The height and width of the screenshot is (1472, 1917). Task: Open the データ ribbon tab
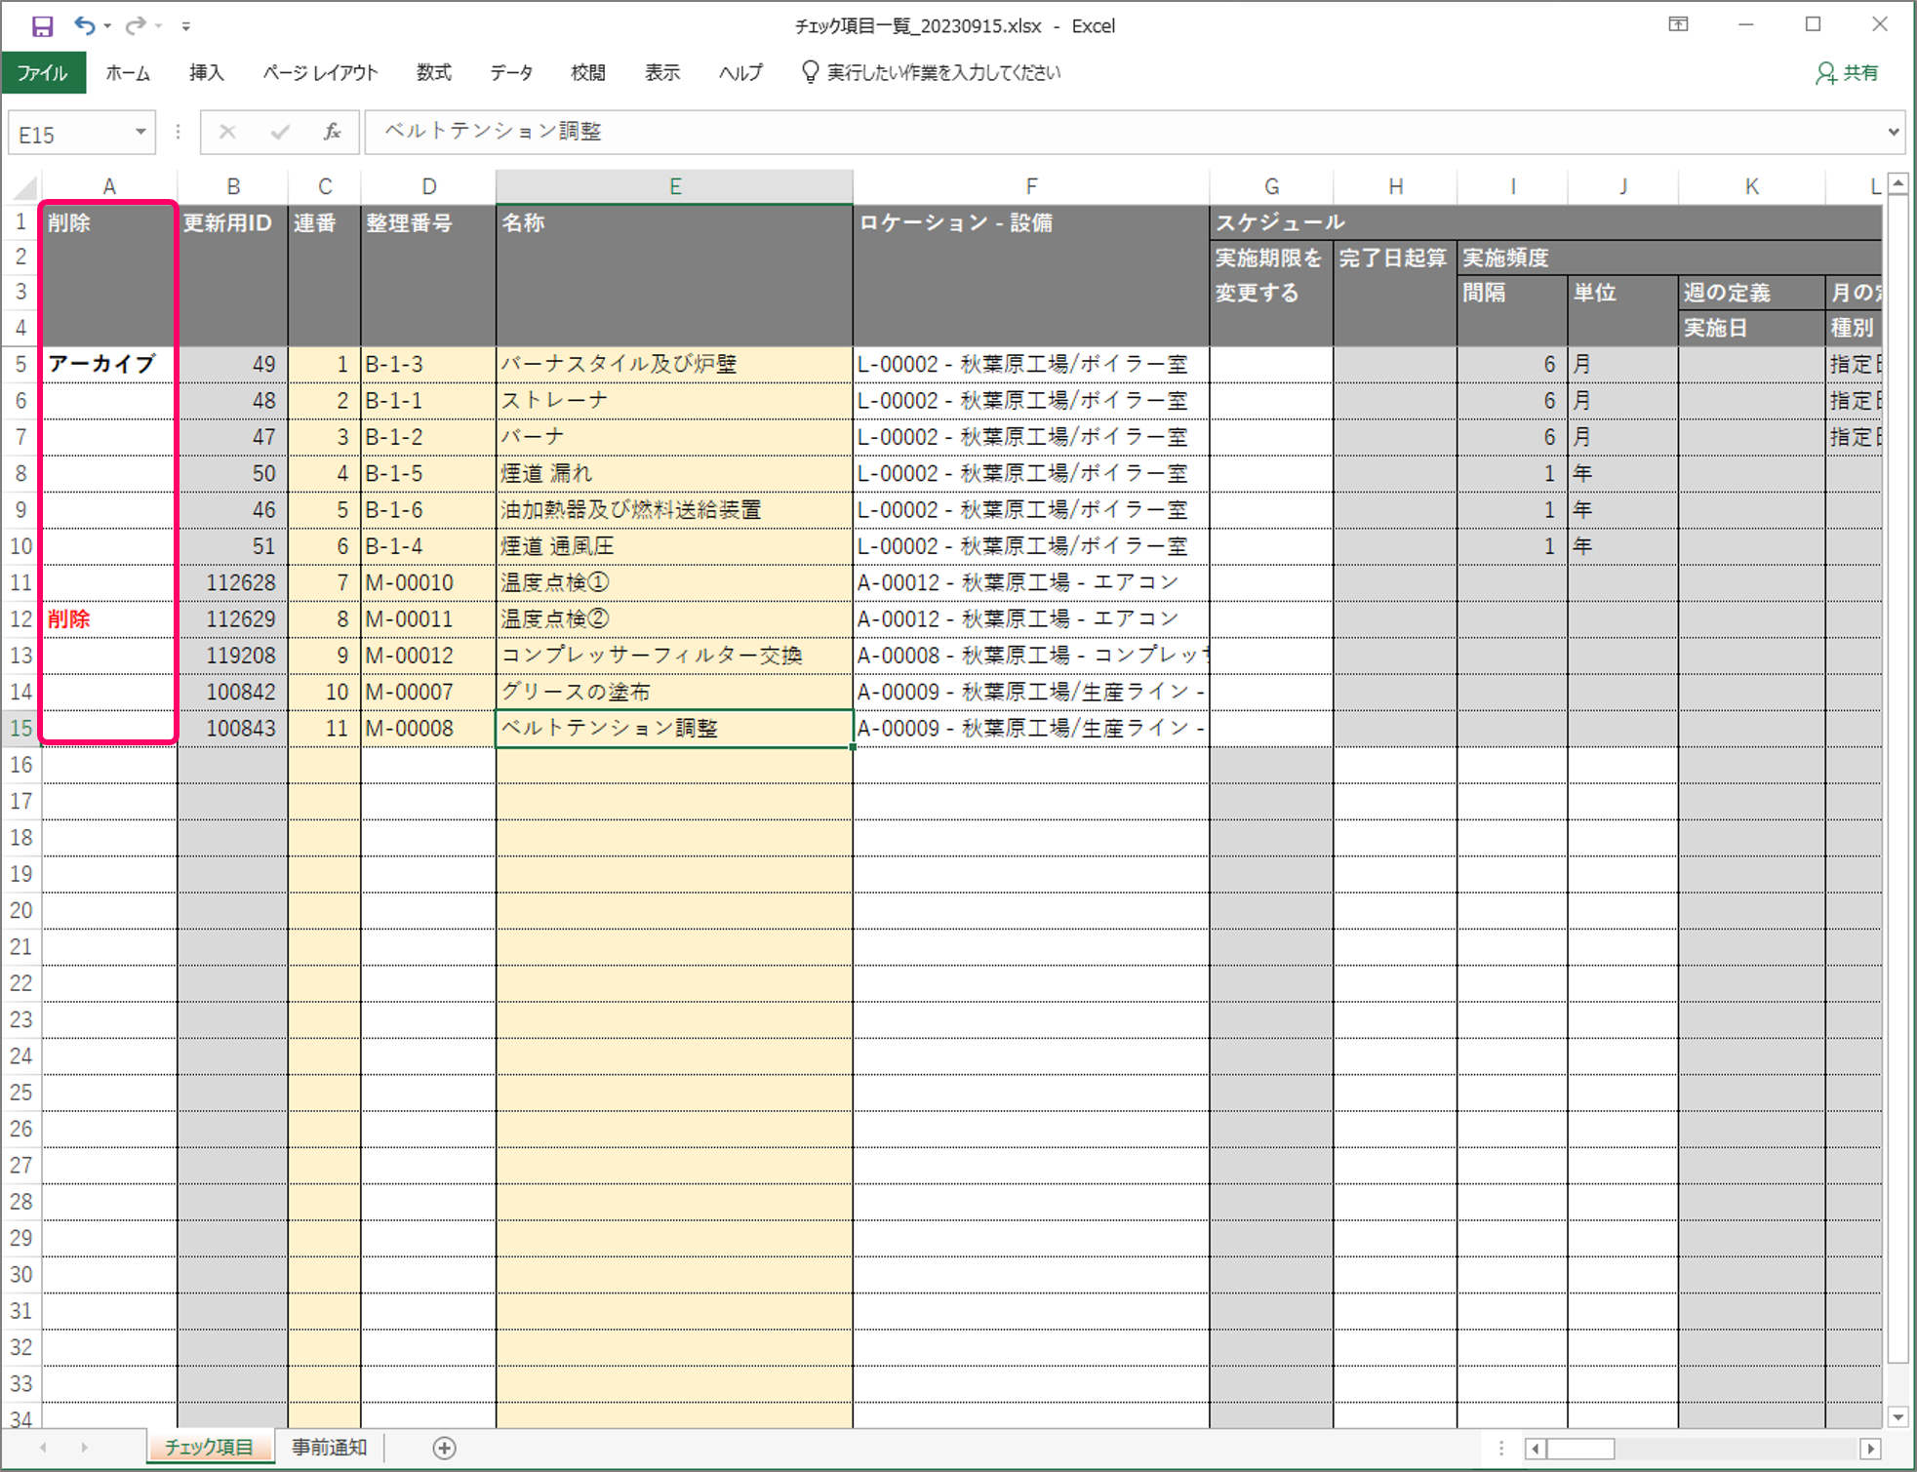click(x=511, y=73)
